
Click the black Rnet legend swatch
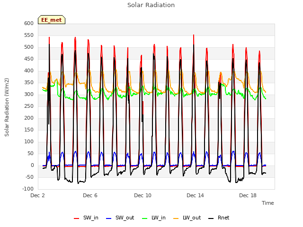211,218
